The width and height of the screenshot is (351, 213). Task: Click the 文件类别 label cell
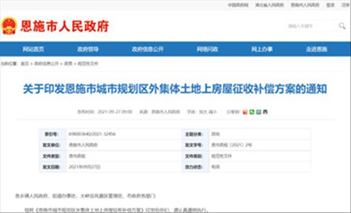195,156
